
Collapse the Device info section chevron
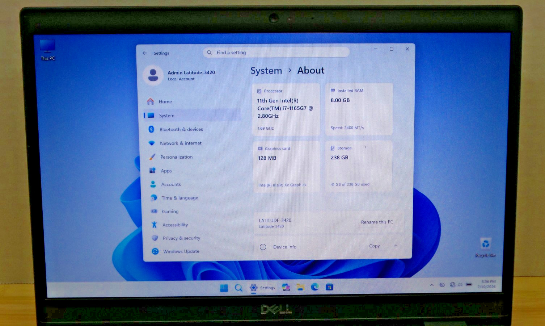coord(396,246)
